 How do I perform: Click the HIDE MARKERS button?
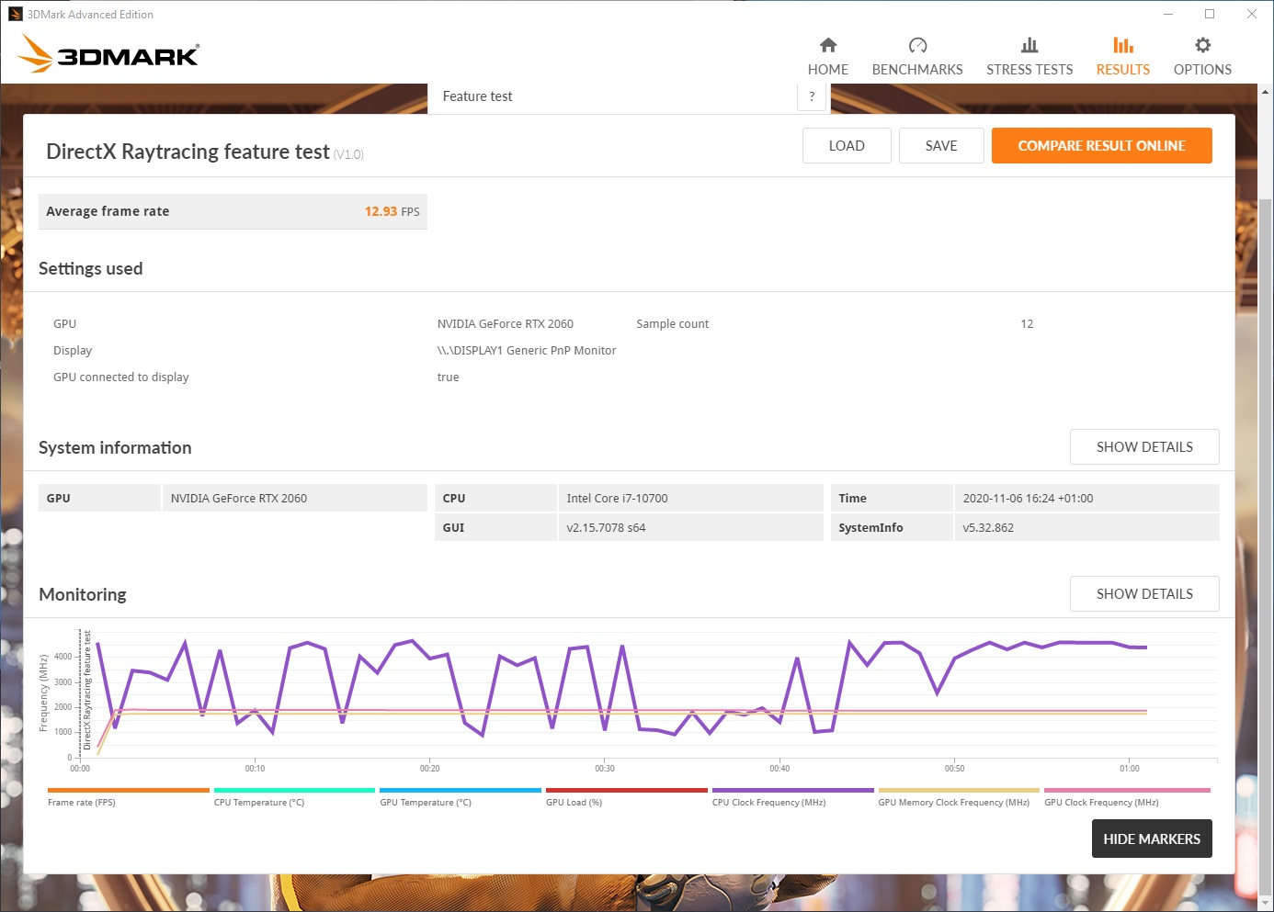(1152, 839)
